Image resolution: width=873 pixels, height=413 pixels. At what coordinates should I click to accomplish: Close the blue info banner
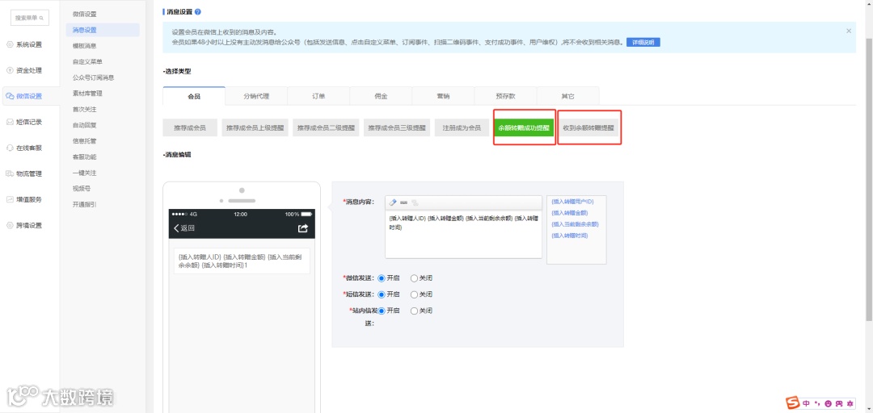click(x=849, y=31)
